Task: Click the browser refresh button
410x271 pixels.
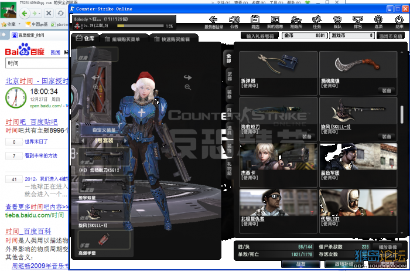Action: tap(60, 13)
